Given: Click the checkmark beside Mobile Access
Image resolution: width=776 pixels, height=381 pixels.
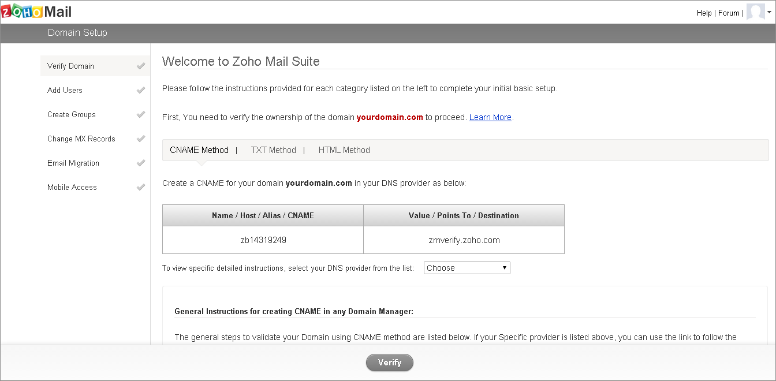Looking at the screenshot, I should [x=140, y=187].
